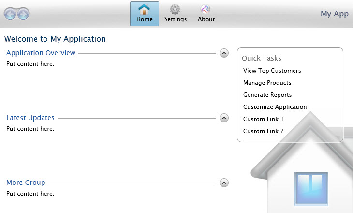This screenshot has height=213, width=353.
Task: Open View Top Customers link
Action: pos(272,71)
